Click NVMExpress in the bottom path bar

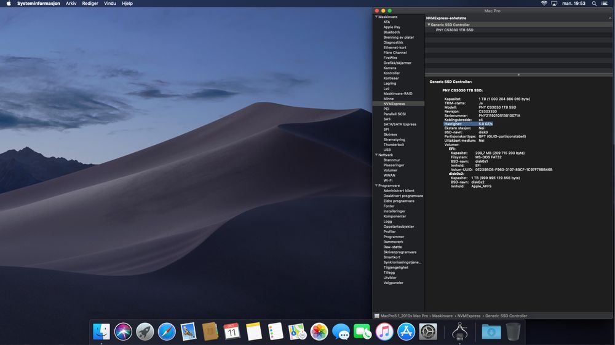(469, 316)
